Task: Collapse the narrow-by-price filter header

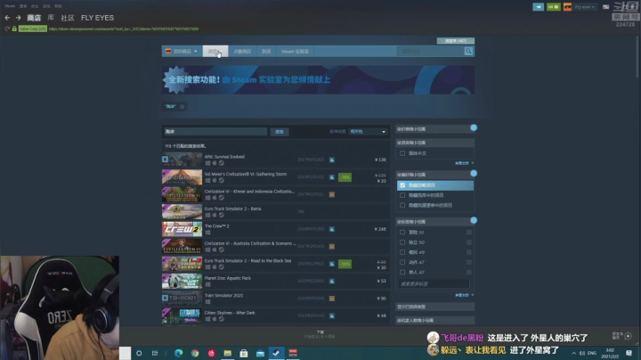Action: [435, 129]
